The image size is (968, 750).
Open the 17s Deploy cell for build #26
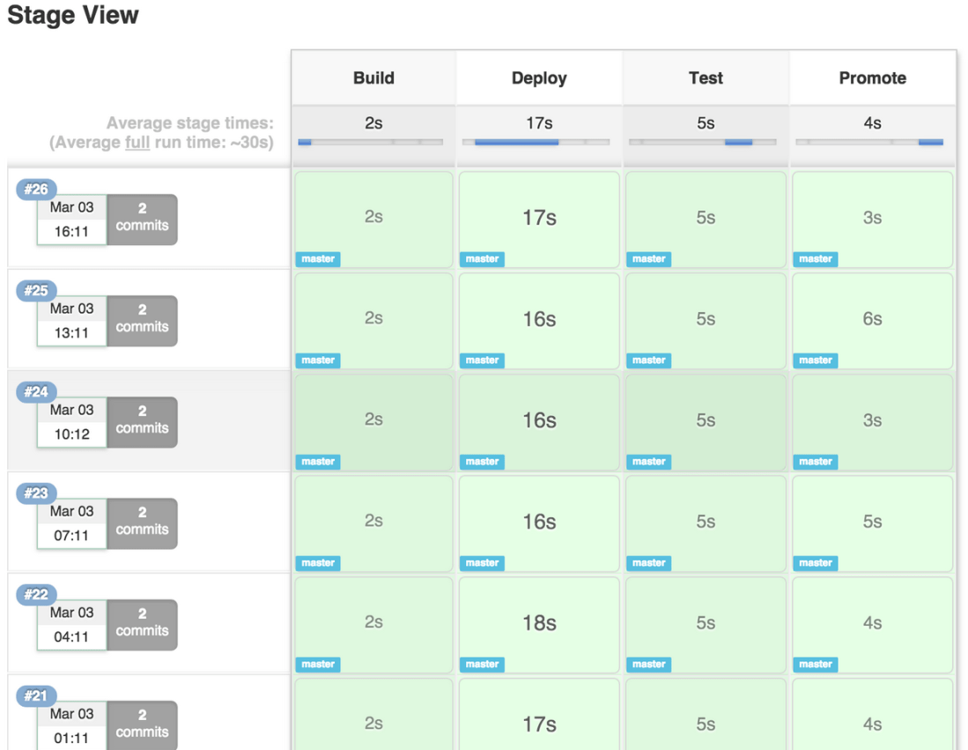(x=539, y=217)
